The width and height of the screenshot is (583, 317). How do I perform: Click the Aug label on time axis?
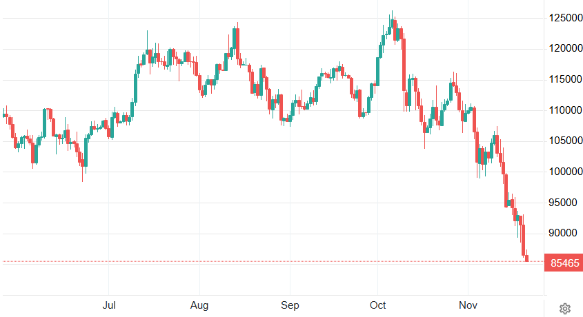click(199, 304)
